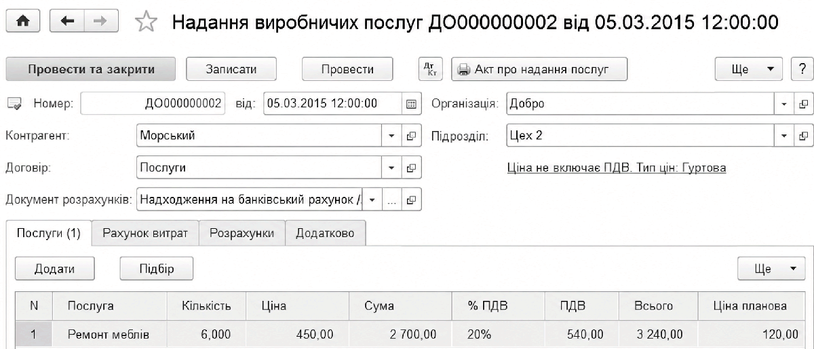Screen dimensions: 814x349
Task: Open the Підрозділ record with the open icon
Action: [804, 136]
